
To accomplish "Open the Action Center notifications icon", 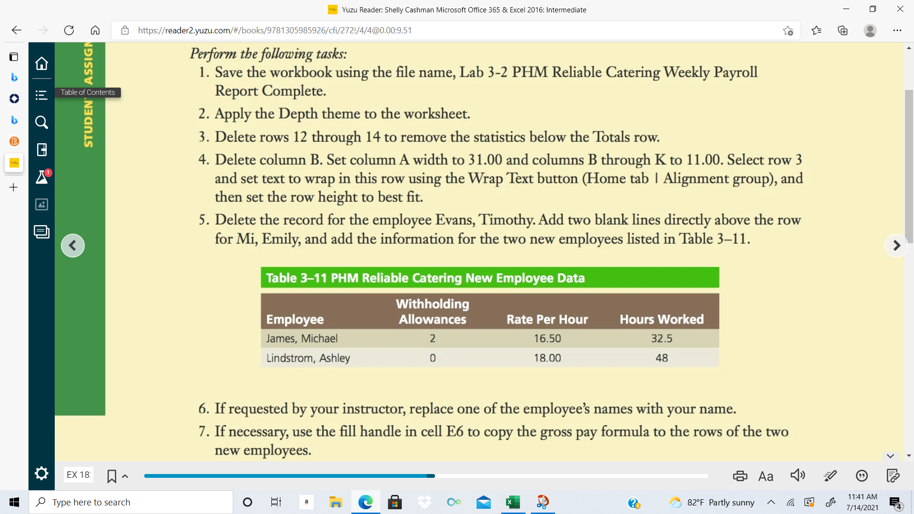I will coord(895,502).
